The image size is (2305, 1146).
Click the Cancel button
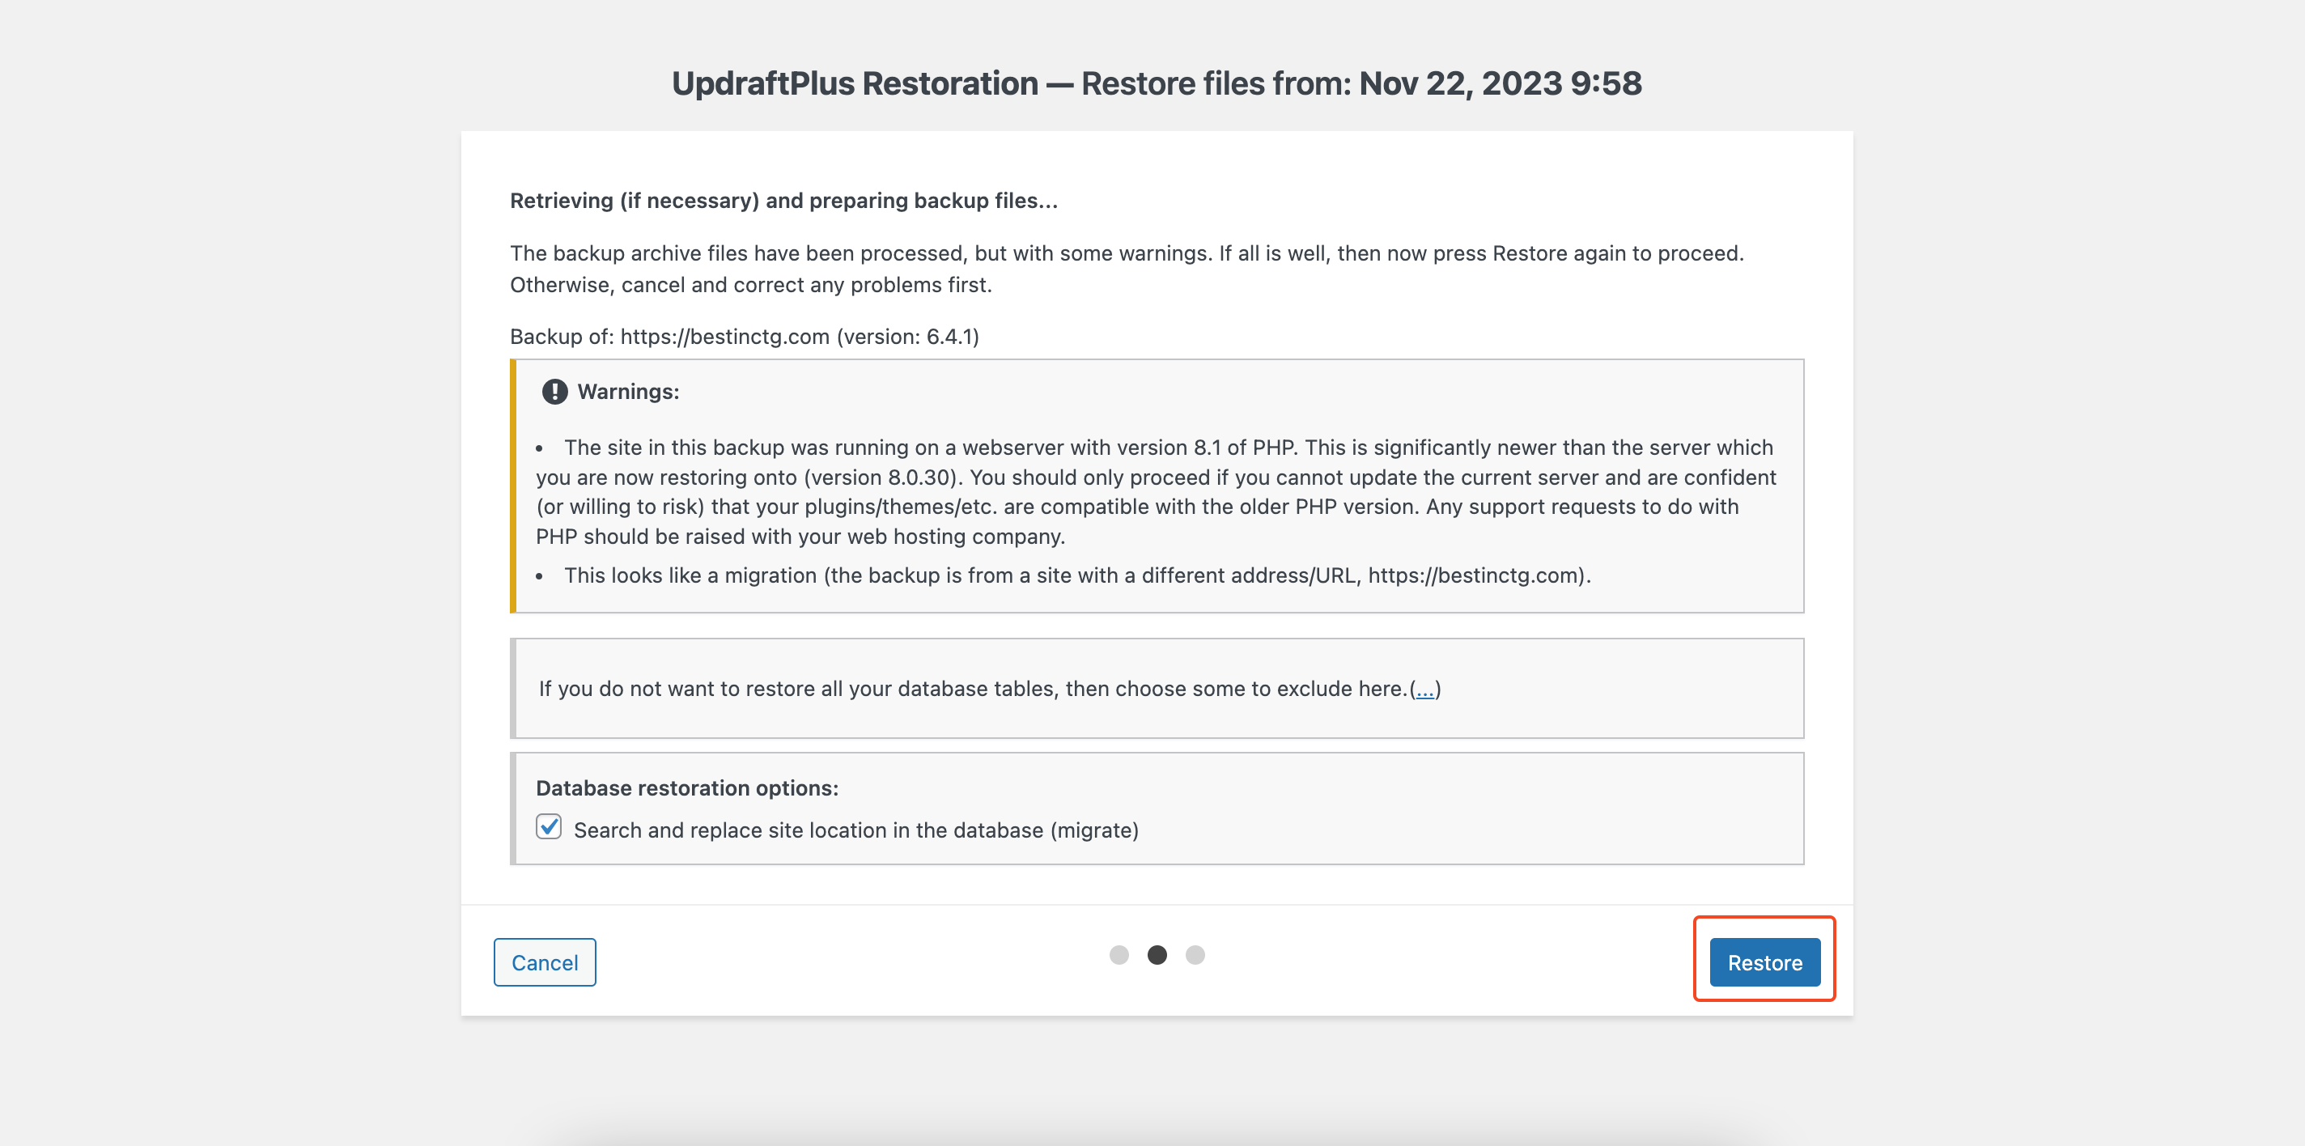[544, 961]
